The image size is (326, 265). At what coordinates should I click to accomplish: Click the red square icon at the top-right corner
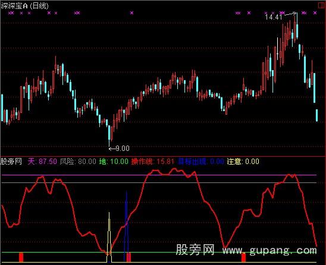[322, 5]
